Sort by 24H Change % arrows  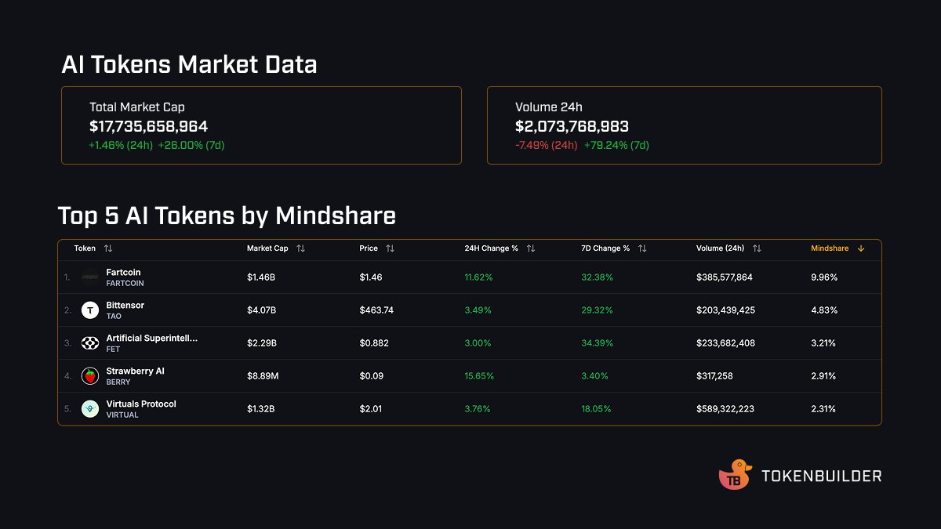coord(530,248)
